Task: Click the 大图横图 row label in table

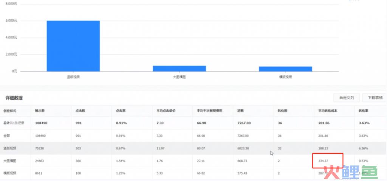Action: point(9,161)
